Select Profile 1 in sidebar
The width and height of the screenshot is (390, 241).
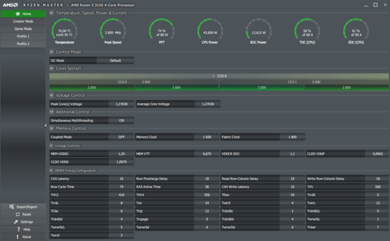point(23,36)
